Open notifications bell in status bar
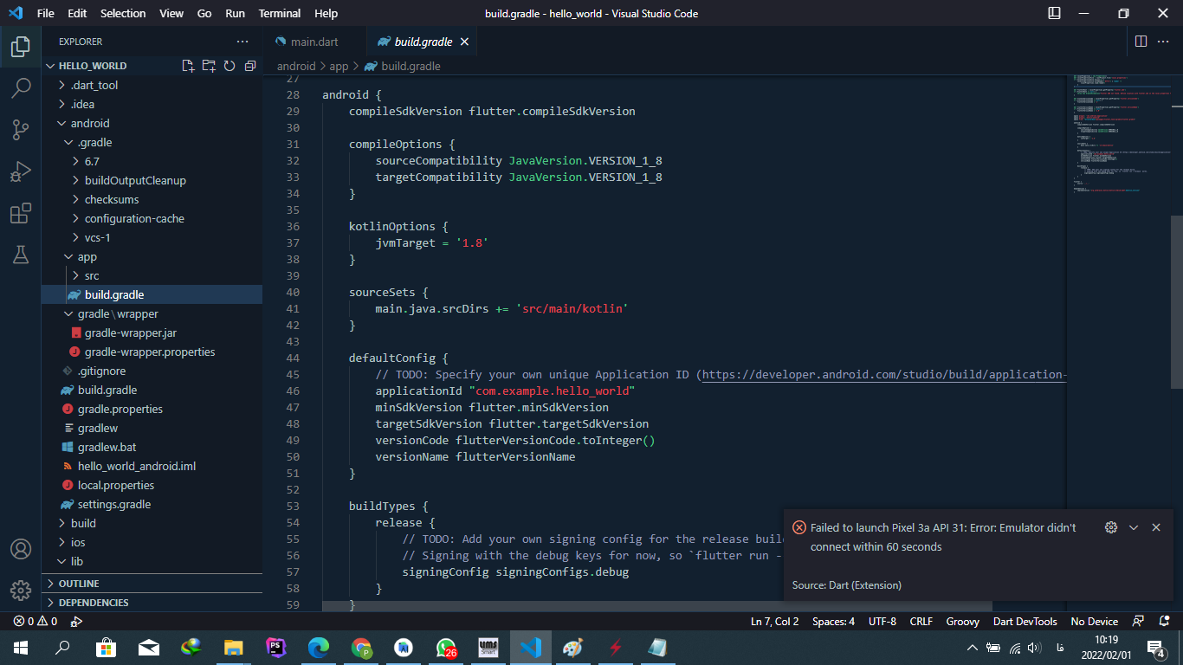The height and width of the screenshot is (665, 1183). [1162, 622]
